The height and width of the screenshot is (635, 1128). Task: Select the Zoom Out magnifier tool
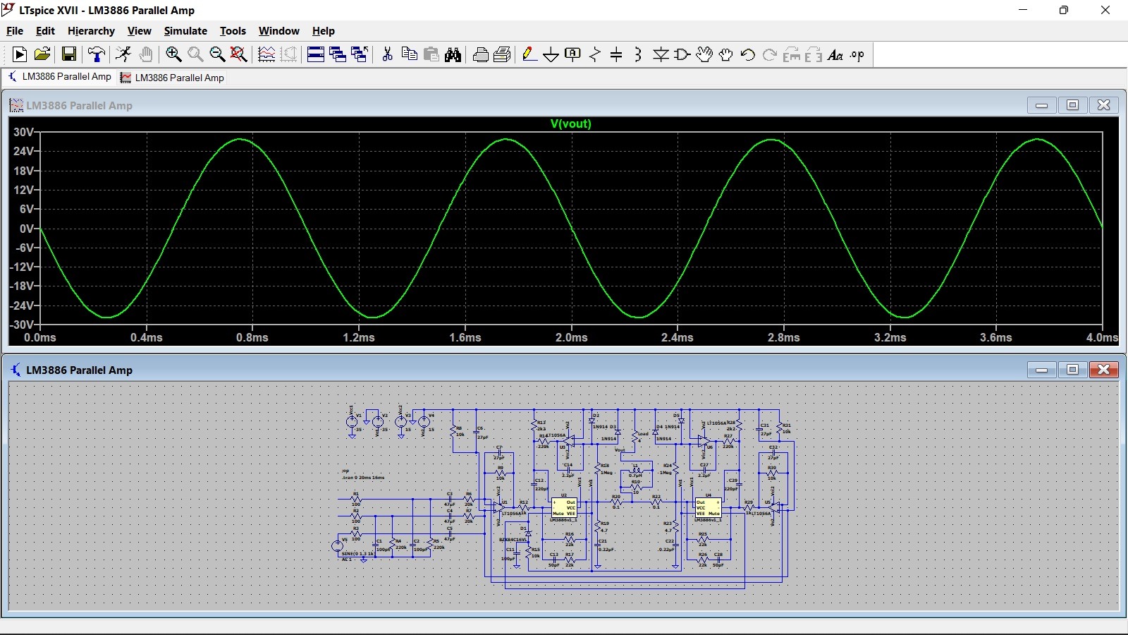pos(217,54)
